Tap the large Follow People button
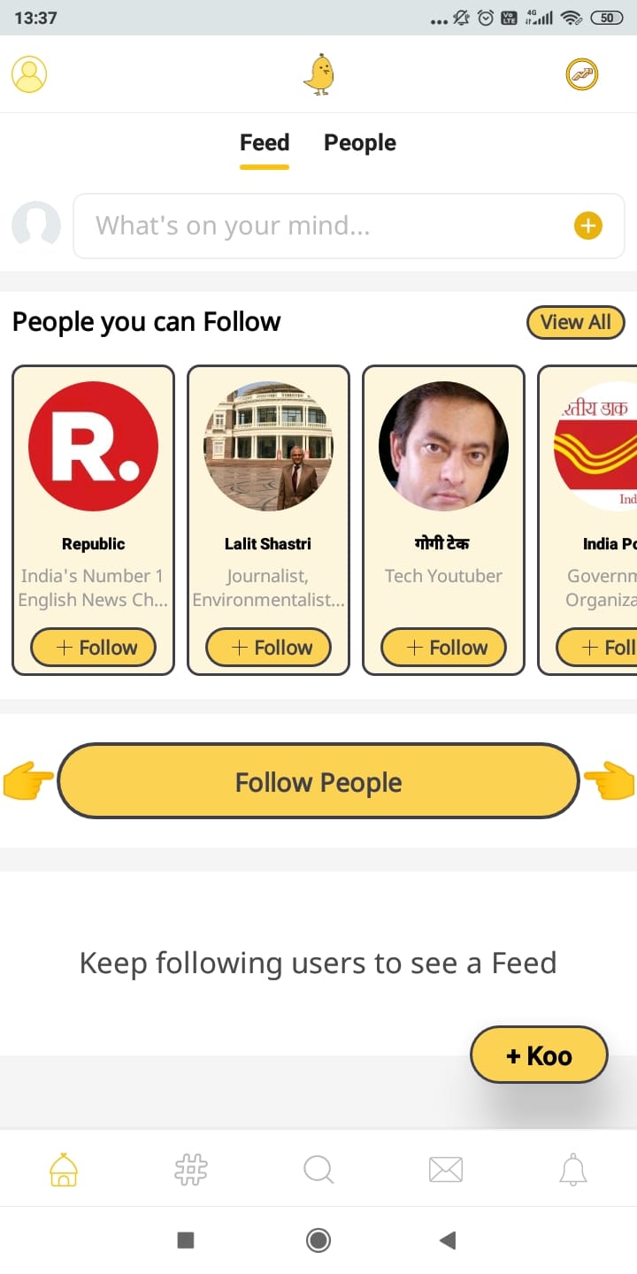Viewport: 637px width, 1274px height. click(318, 781)
